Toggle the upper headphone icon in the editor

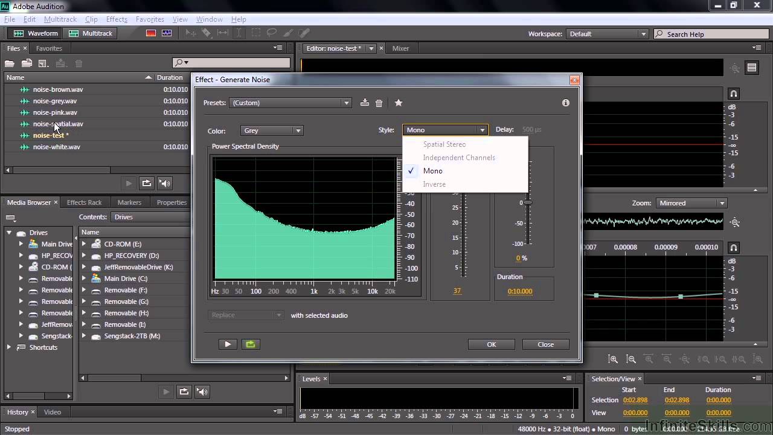734,94
